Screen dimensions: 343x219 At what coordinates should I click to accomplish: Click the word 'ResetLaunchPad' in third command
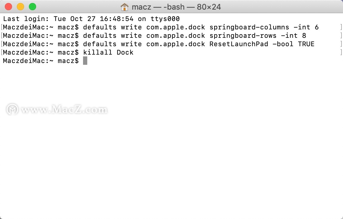pos(239,44)
